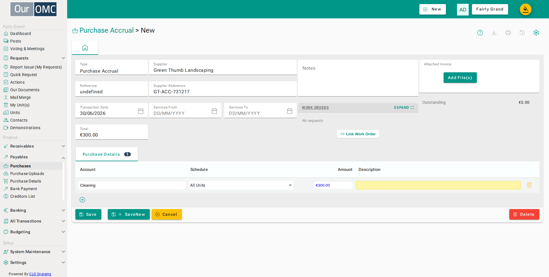Open the history clock icon
This screenshot has width=549, height=277.
(522, 33)
